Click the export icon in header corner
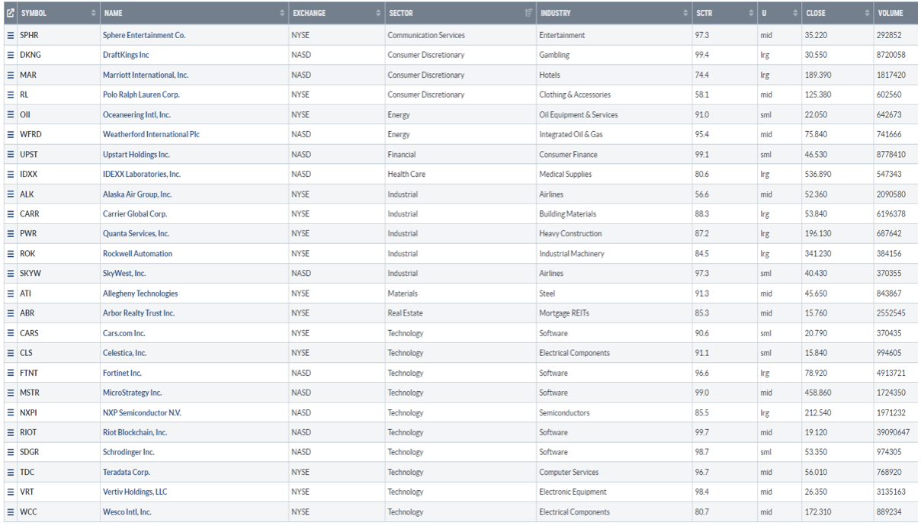 tap(10, 13)
